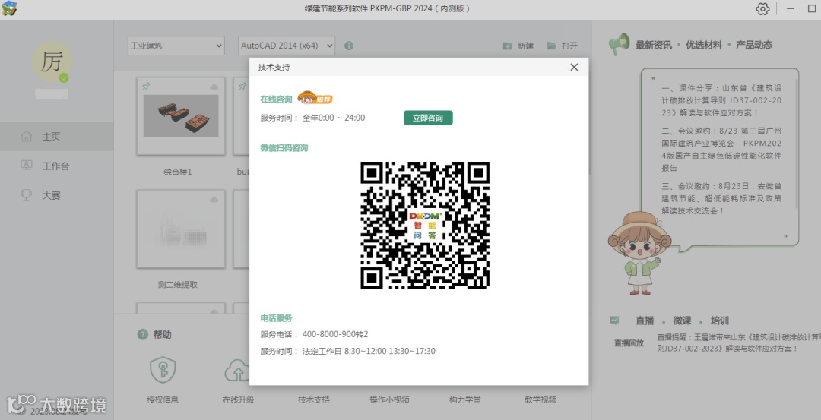821x420 pixels.
Task: Open settings gear in title bar
Action: click(762, 9)
